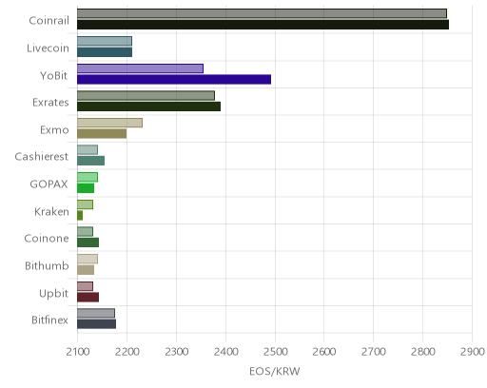Select the light beige Exmo bar
Image resolution: width=487 pixels, height=388 pixels.
(x=109, y=123)
